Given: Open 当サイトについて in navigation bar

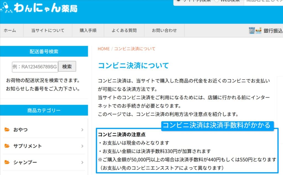Looking at the screenshot, I should coord(48,30).
